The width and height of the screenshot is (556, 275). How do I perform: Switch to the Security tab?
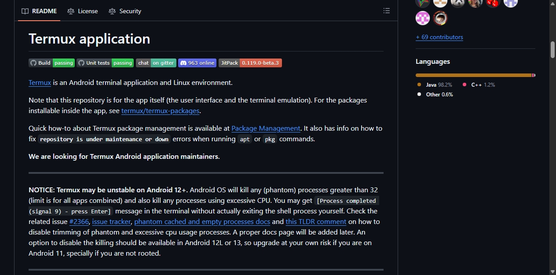pyautogui.click(x=125, y=11)
